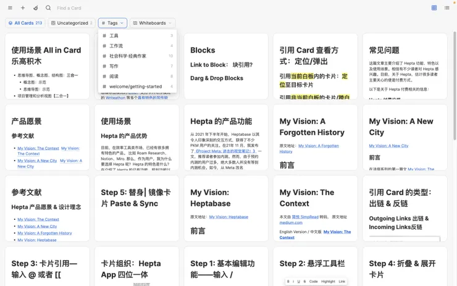Open the 简悦 SimpRead link
457x286 pixels.
[305, 217]
